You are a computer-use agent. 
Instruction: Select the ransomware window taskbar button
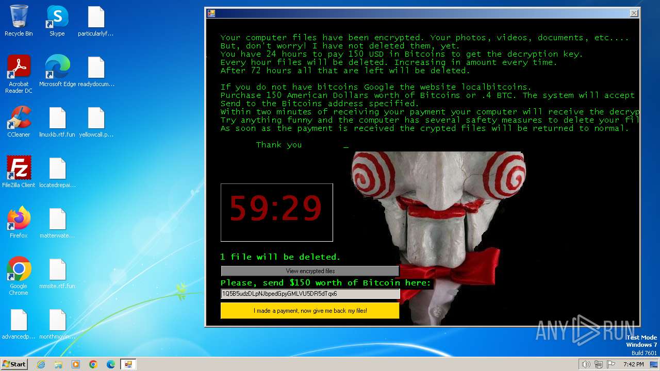click(x=128, y=364)
